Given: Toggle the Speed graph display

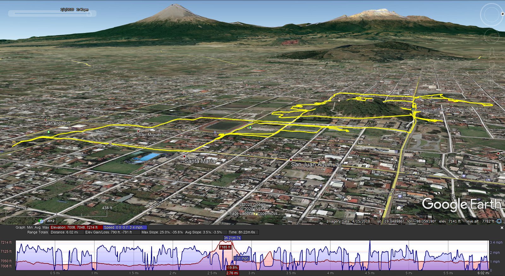Looking at the screenshot, I should [x=125, y=227].
